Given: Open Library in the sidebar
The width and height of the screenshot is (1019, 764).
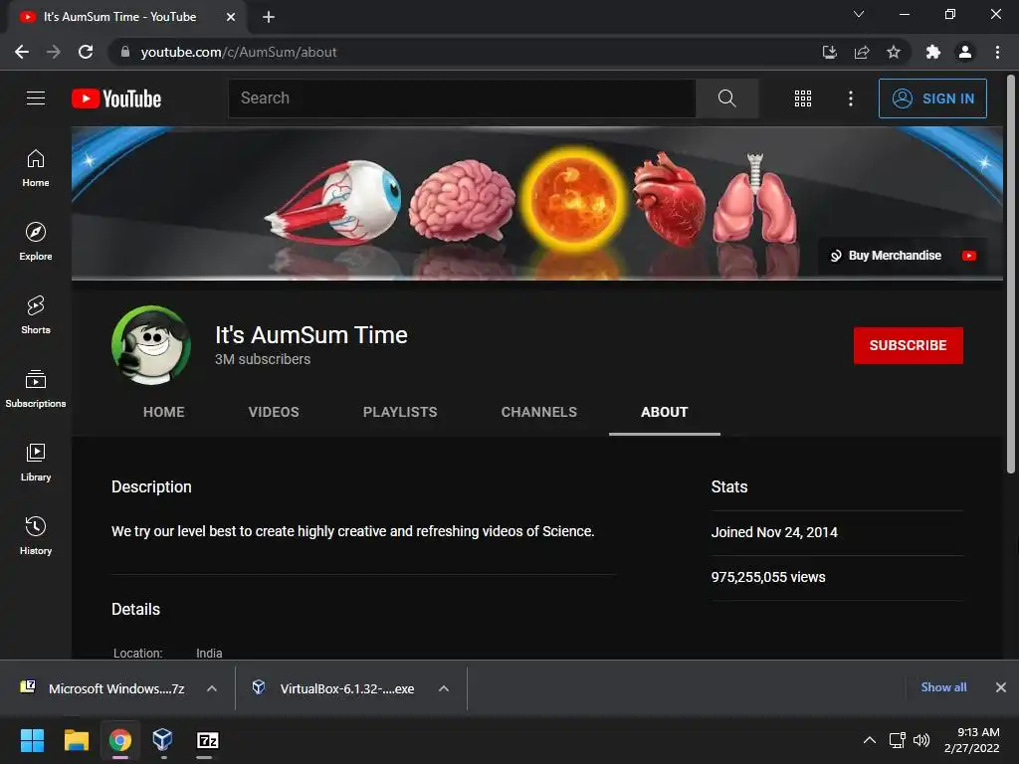Looking at the screenshot, I should point(36,462).
